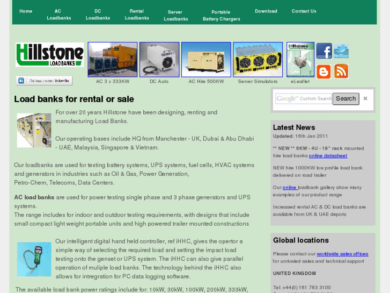Open the Facebook page icon

(324, 51)
